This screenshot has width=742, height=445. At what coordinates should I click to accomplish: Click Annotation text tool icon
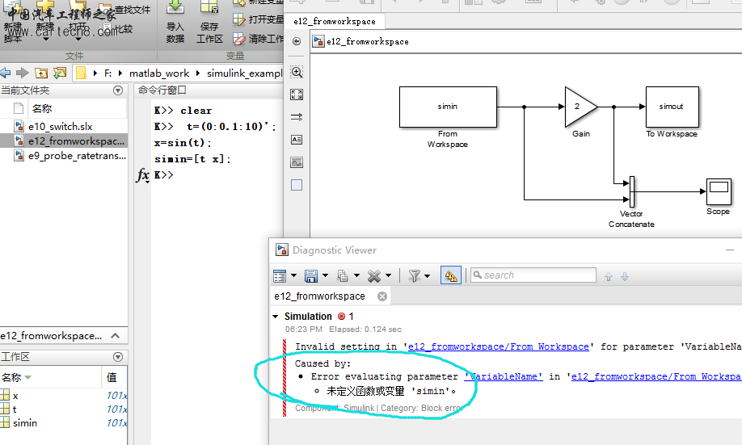tap(297, 140)
